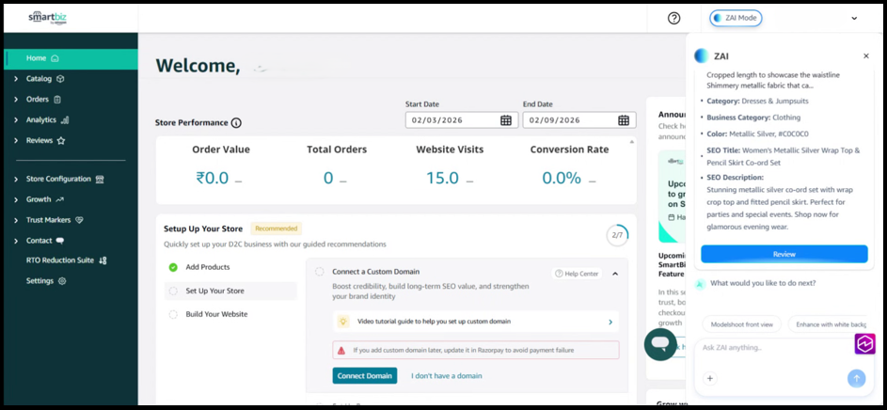Close the ZAI assistant panel
Image resolution: width=887 pixels, height=410 pixels.
(x=866, y=56)
